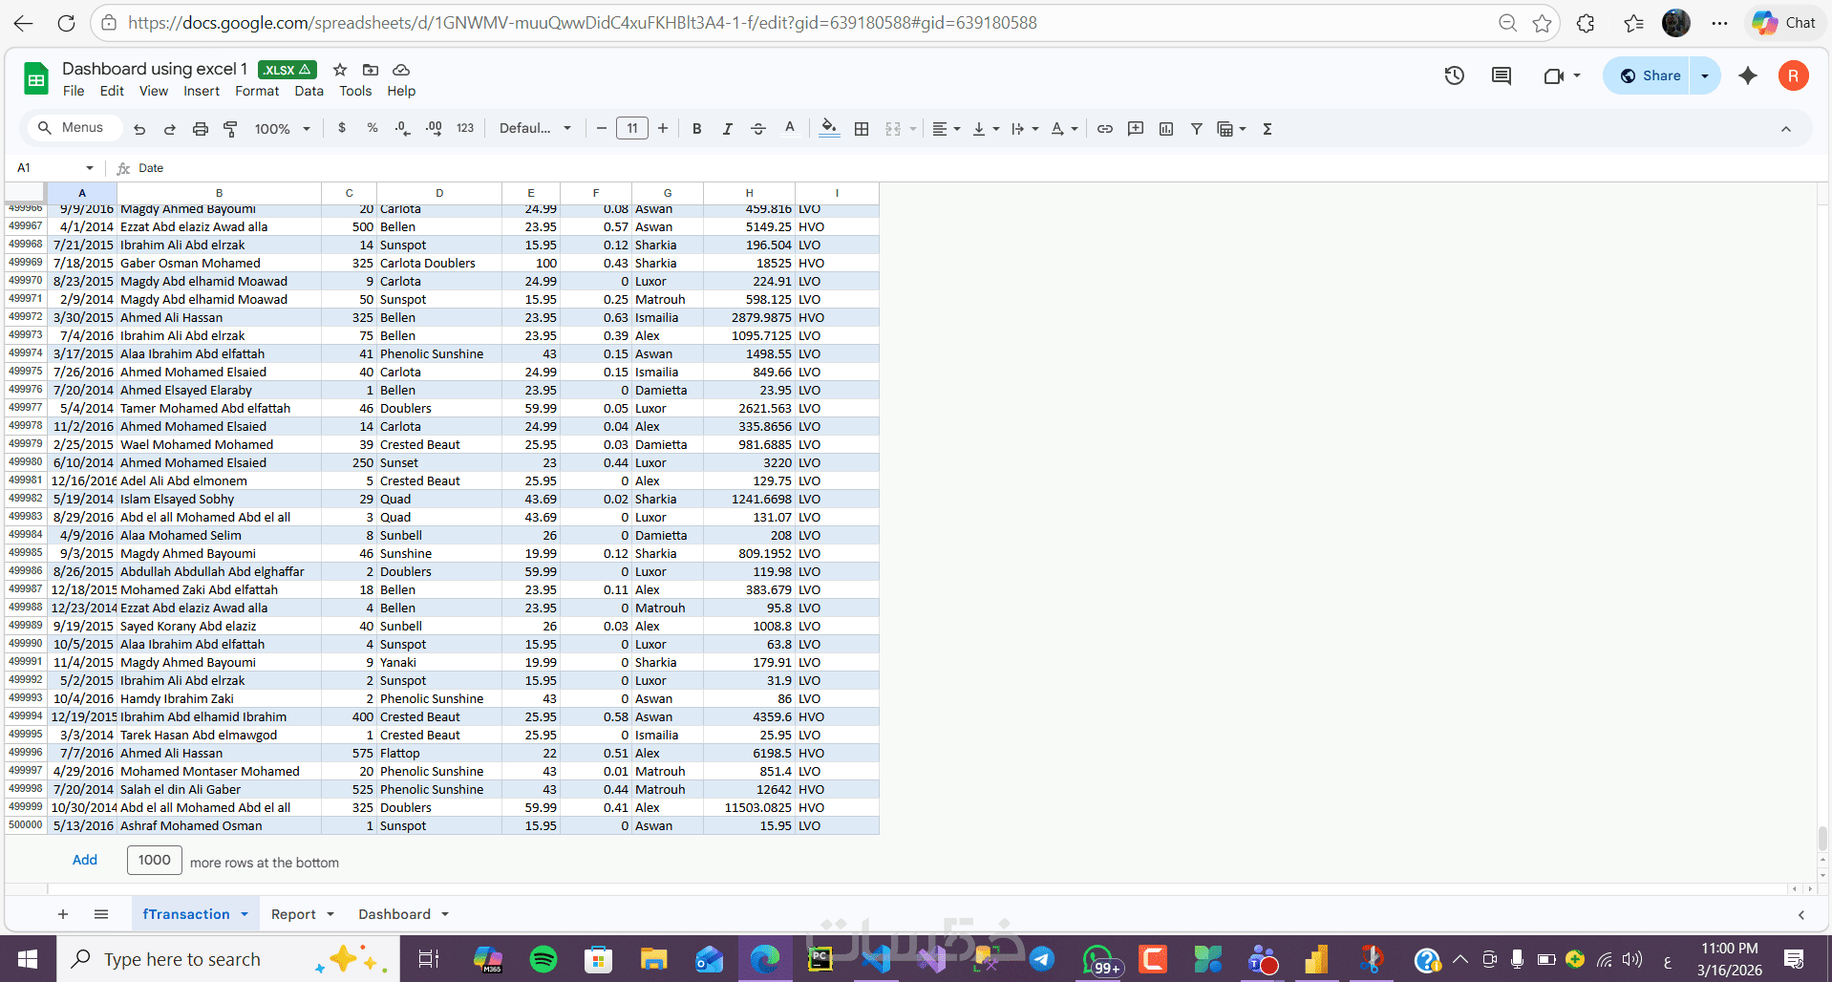Click the Move to folder icon

click(x=371, y=70)
